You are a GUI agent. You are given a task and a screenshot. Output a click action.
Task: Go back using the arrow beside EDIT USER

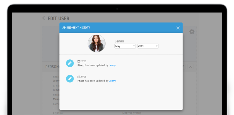coord(43,18)
